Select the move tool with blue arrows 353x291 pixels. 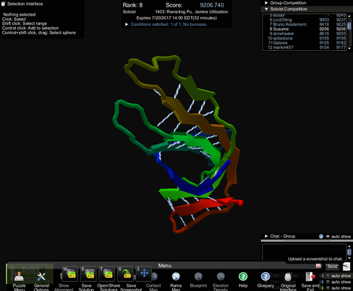click(144, 273)
